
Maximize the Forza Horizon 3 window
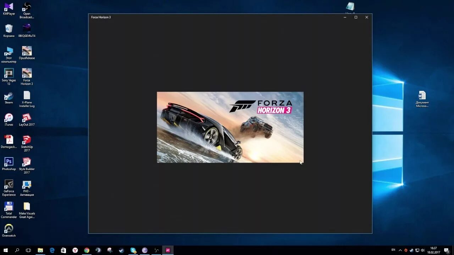click(356, 17)
